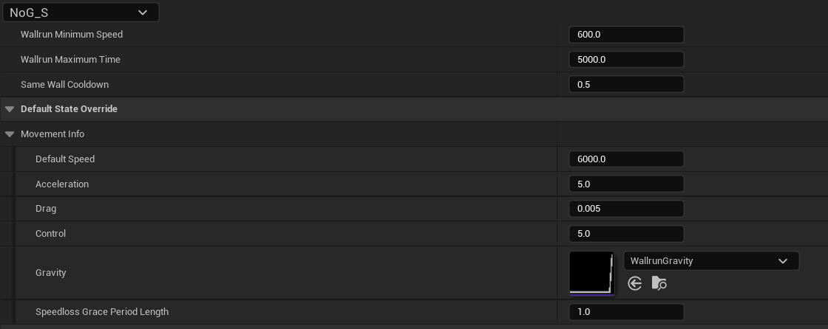Click the Gravity curve thumbnail
This screenshot has width=828, height=329.
[x=592, y=273]
